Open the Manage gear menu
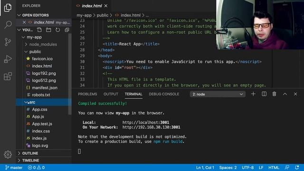Viewport: 304px width, 171px height. [x=8, y=154]
